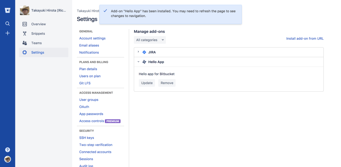Collapse the Hello App add-on row
Viewport: 341px width, 167px height.
tap(138, 62)
